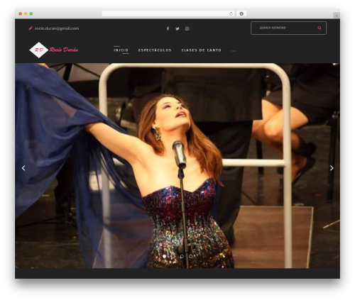Go to previous slide arrow

coord(23,168)
